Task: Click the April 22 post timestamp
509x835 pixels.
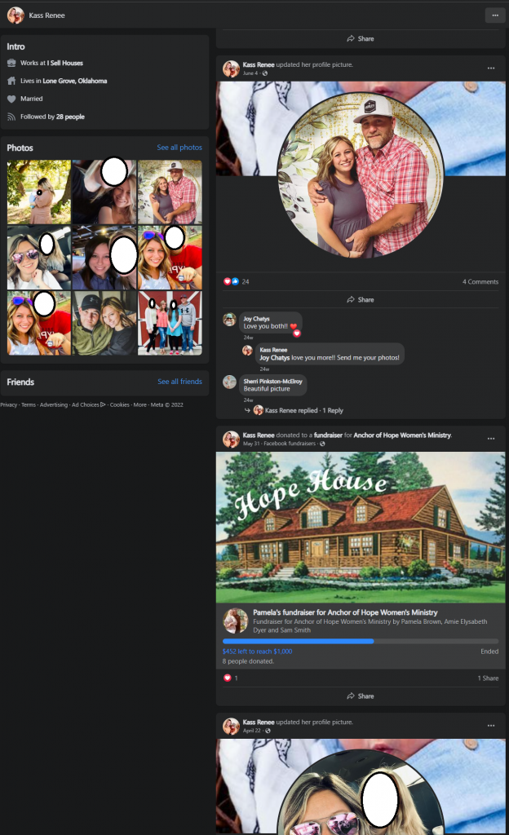Action: click(252, 731)
